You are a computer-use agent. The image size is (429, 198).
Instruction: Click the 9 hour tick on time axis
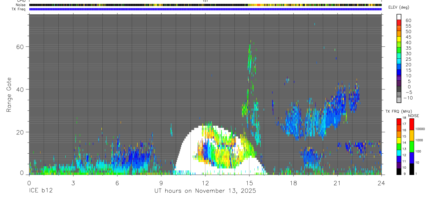tap(161, 183)
